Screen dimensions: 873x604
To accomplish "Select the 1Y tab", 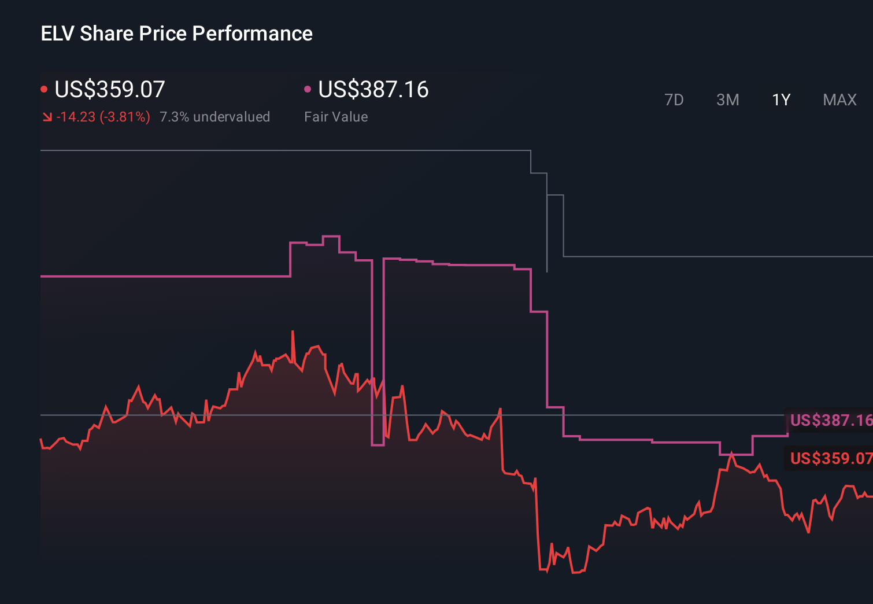I will pyautogui.click(x=780, y=100).
